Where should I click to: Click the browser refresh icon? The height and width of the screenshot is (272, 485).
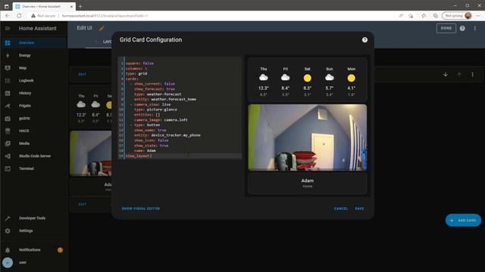coord(19,16)
